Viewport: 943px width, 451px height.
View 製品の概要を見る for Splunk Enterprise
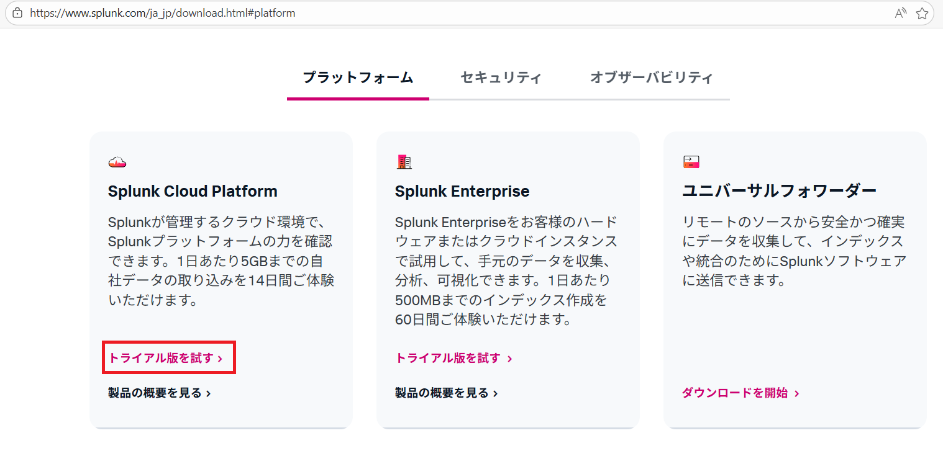[446, 393]
